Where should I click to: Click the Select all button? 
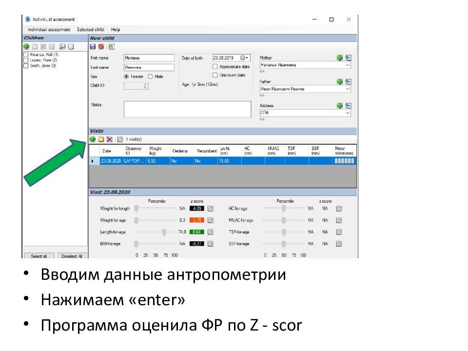[x=39, y=256]
